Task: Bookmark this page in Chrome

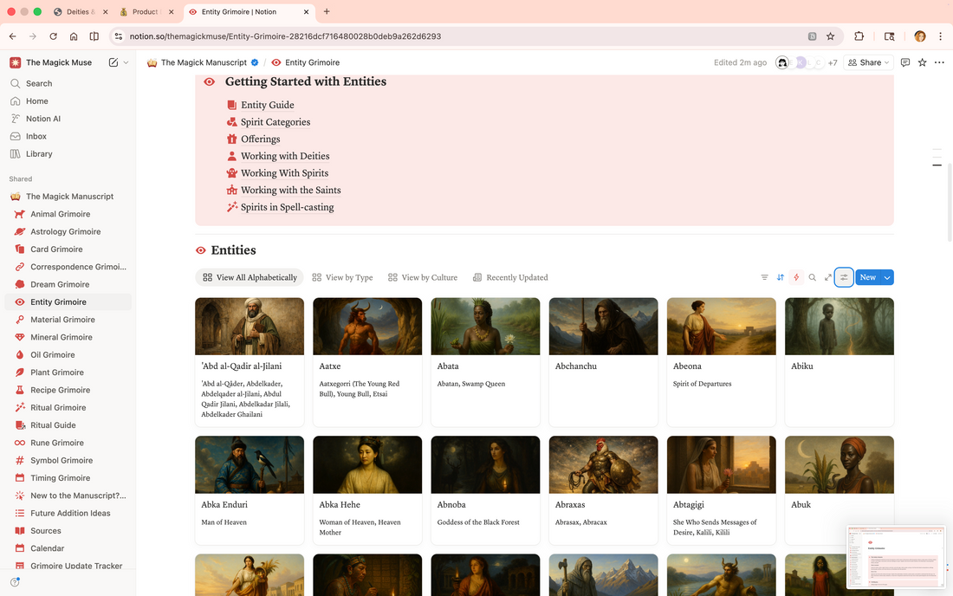Action: click(x=830, y=36)
